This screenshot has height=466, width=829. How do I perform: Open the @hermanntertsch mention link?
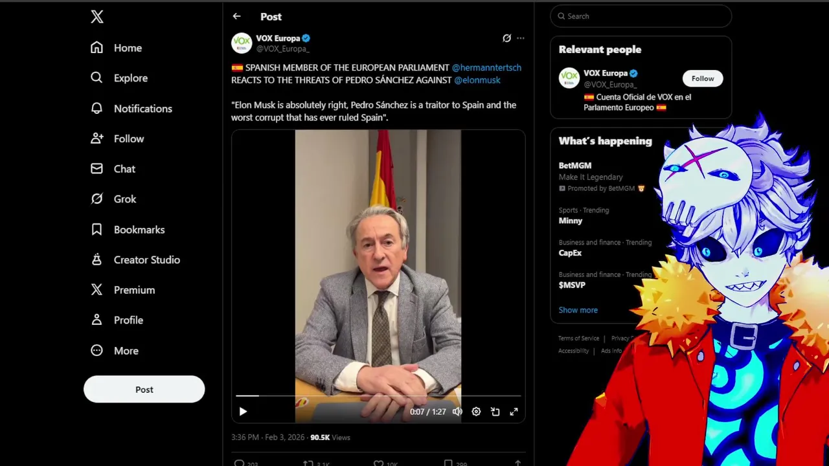pyautogui.click(x=486, y=67)
